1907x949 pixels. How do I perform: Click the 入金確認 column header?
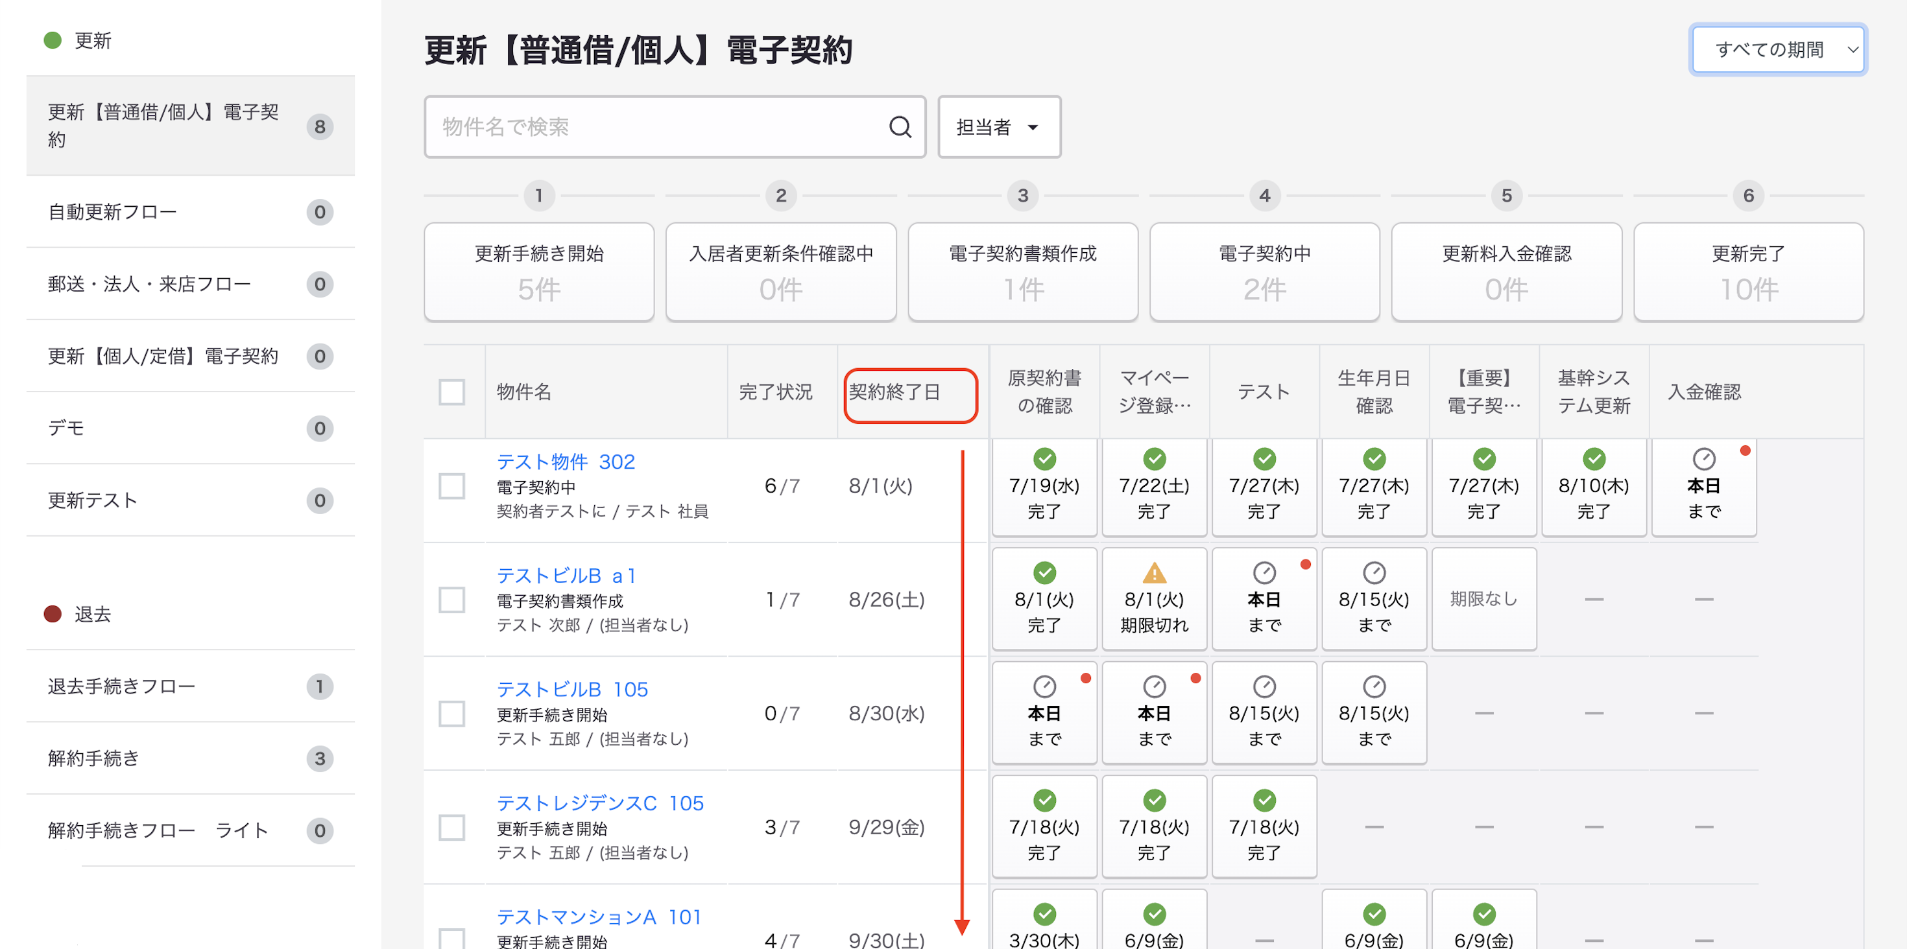1703,392
